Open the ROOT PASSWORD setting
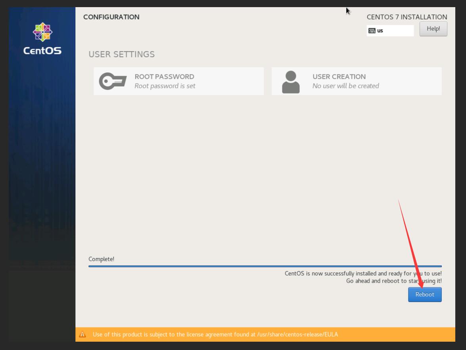The image size is (466, 350). click(178, 81)
